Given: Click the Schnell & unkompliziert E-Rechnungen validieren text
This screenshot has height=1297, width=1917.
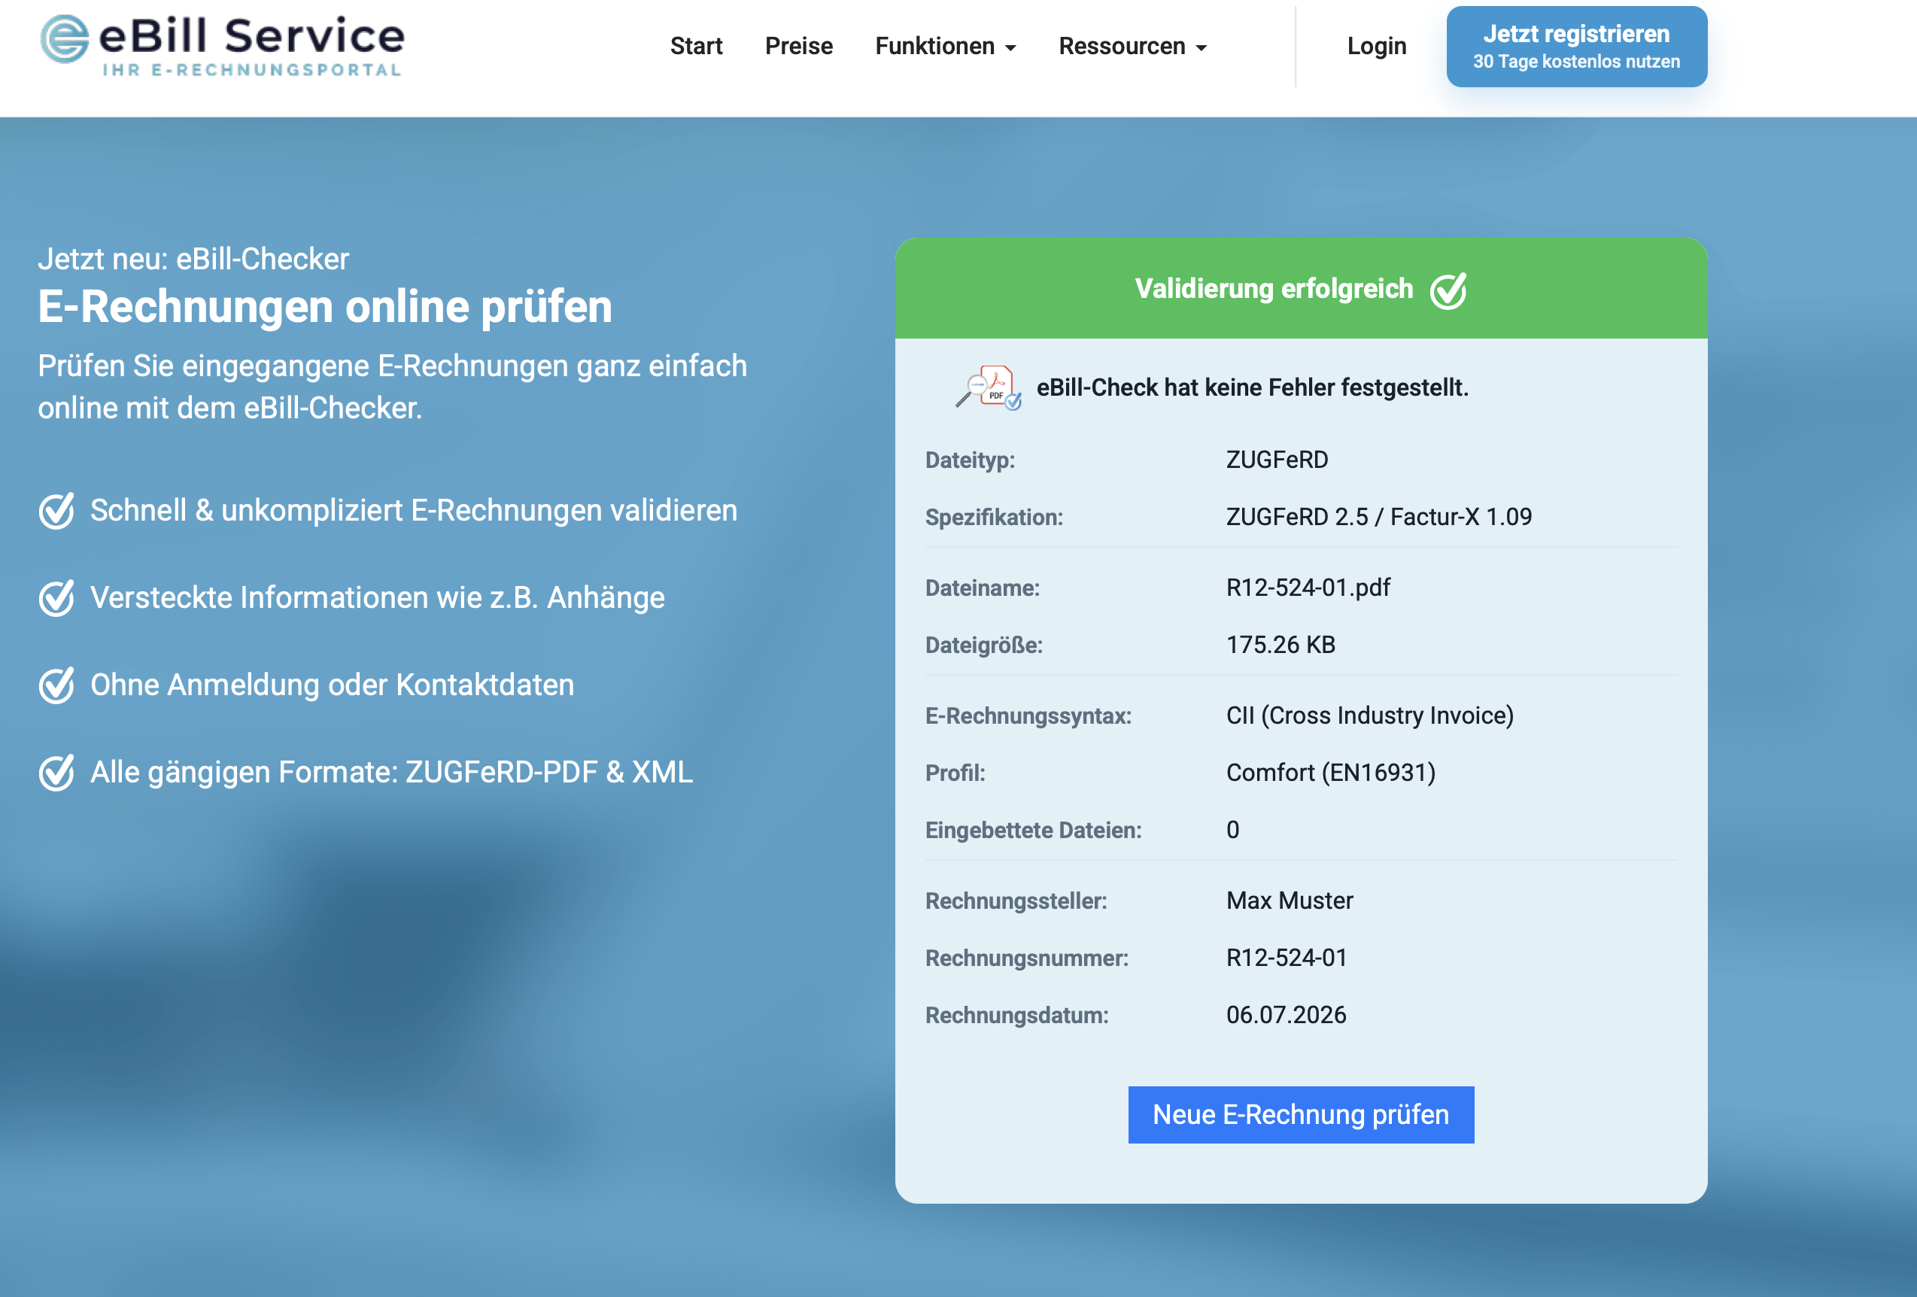Looking at the screenshot, I should 414,511.
